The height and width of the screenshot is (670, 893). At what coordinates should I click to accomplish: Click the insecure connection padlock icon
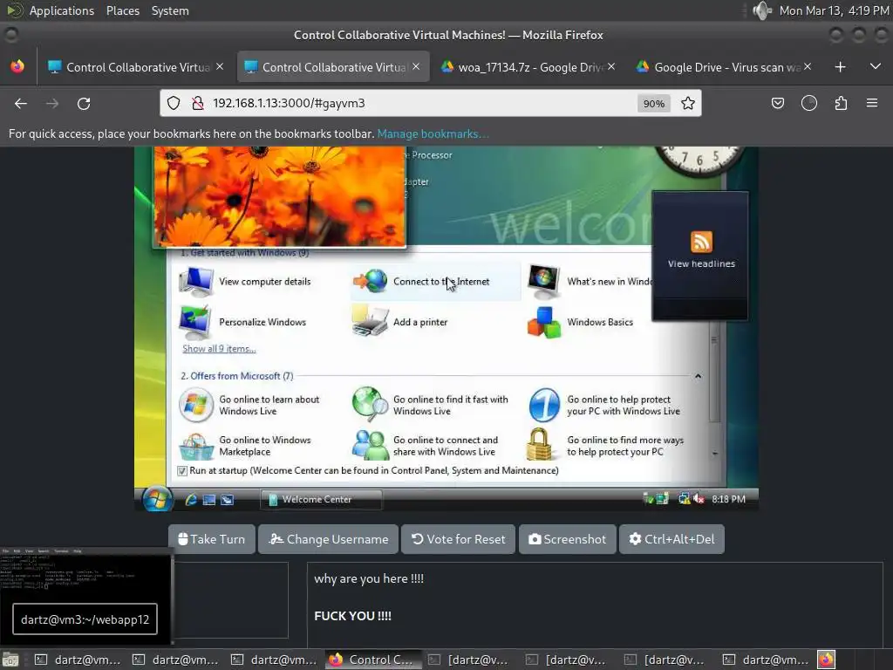pyautogui.click(x=198, y=103)
